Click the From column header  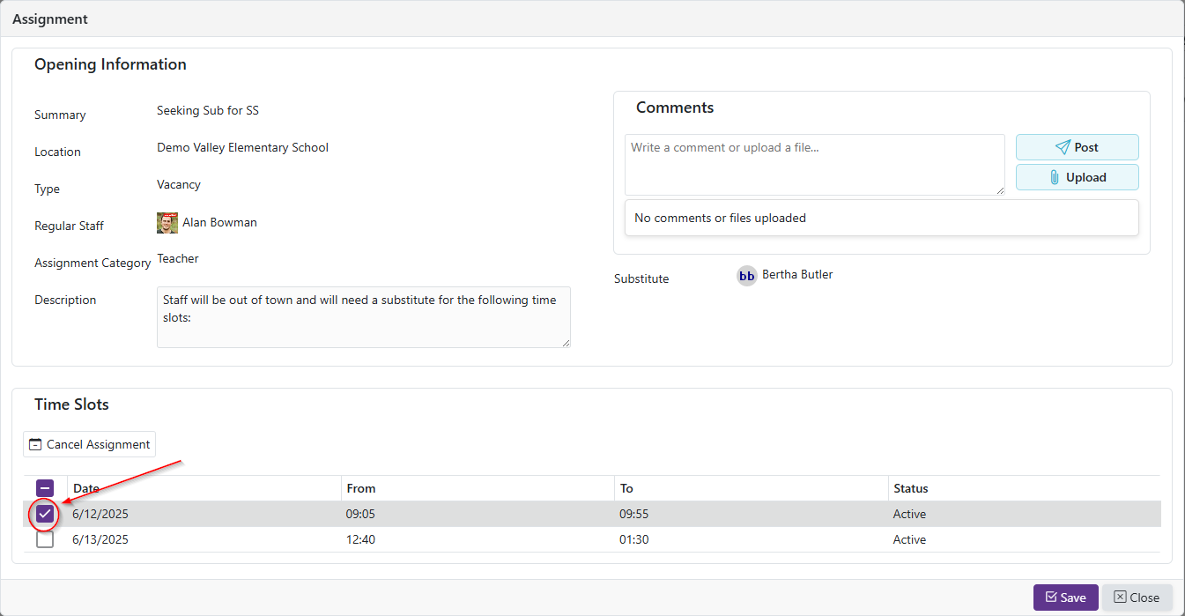click(361, 488)
